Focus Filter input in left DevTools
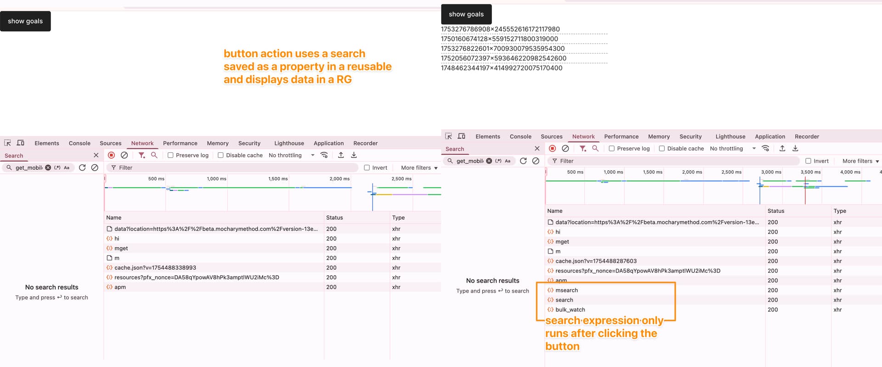This screenshot has height=367, width=882. coord(232,167)
